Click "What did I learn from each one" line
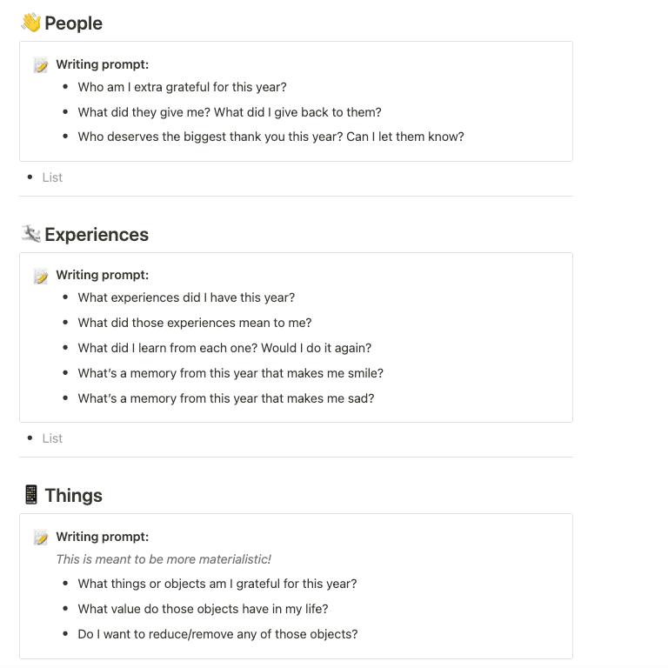Viewport: 668px width, 668px height. pos(224,348)
